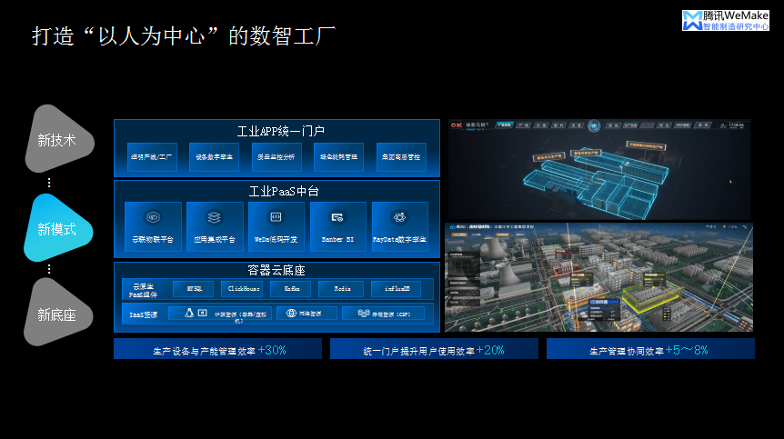Click the MYSQL component box
Image resolution: width=784 pixels, height=439 pixels.
[194, 288]
